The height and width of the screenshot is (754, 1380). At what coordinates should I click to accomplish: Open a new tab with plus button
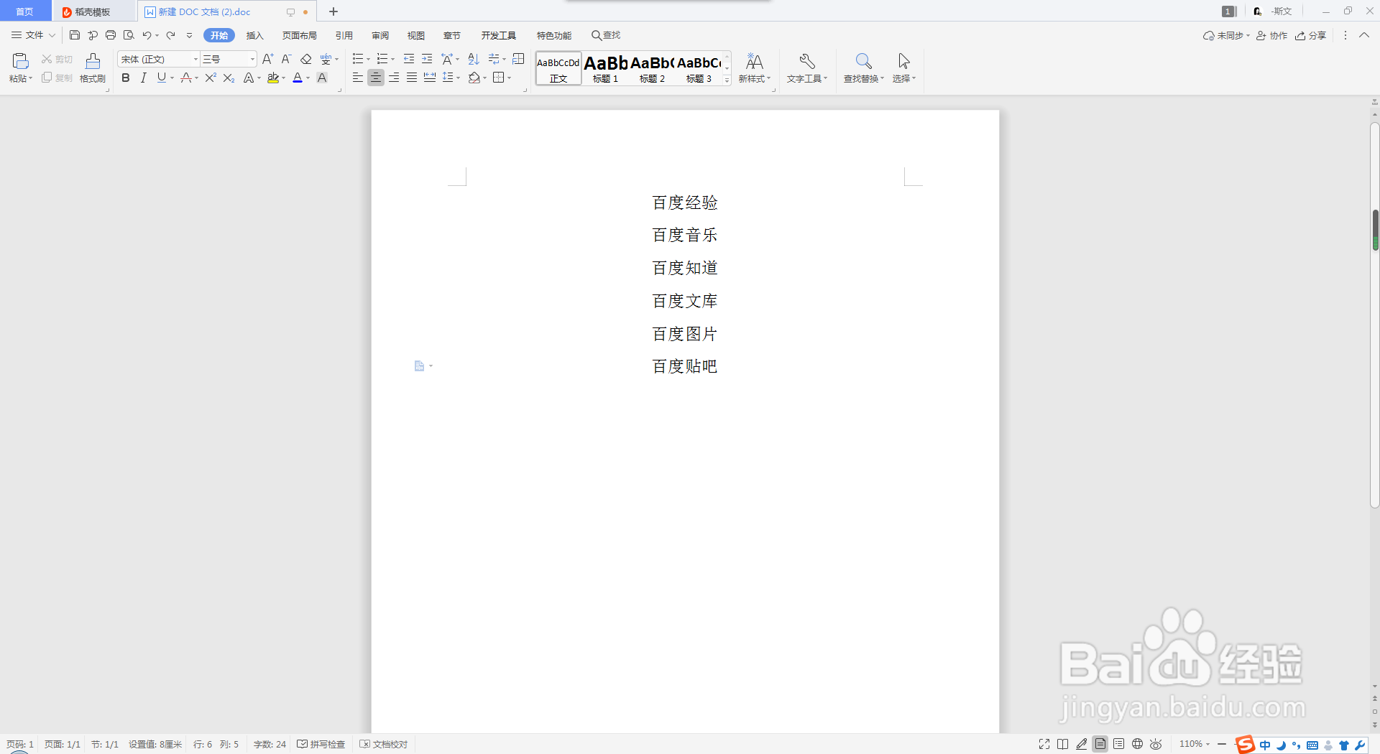click(x=333, y=11)
